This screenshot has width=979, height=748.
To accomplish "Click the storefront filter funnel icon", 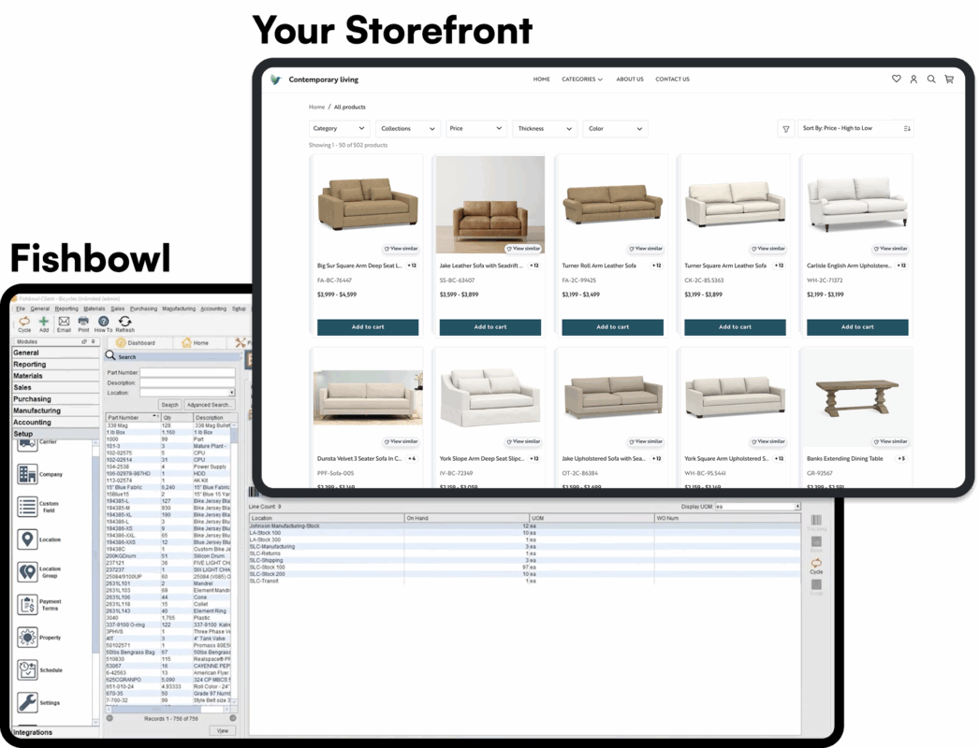I will (785, 129).
